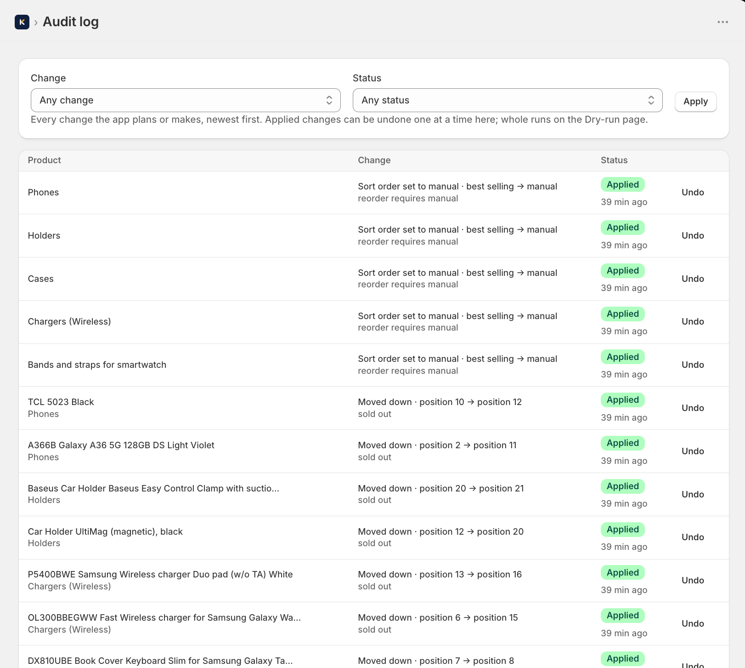Undo the Galaxy A36 Light Violet move

tap(693, 451)
